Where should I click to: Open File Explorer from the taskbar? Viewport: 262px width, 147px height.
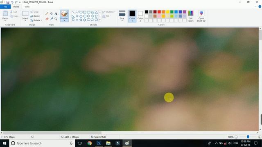pyautogui.click(x=108, y=143)
